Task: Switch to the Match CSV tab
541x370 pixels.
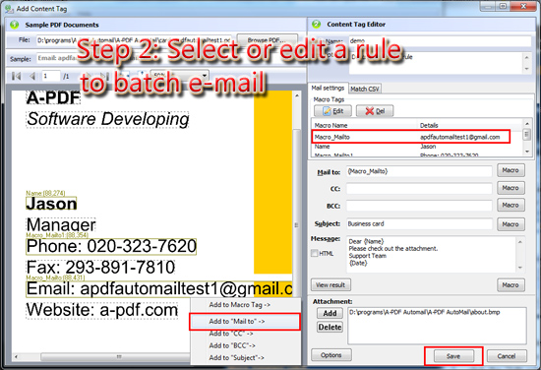Action: pos(365,89)
